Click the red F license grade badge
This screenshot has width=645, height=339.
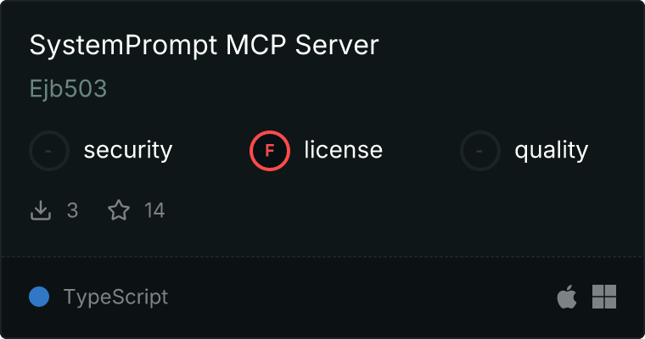click(x=270, y=151)
